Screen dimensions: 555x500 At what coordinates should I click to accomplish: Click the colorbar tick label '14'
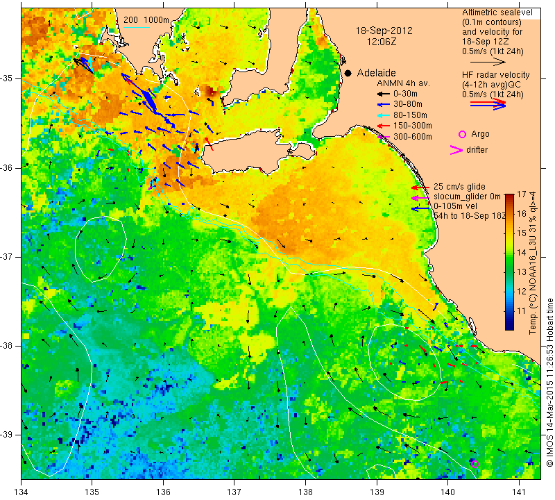tap(522, 253)
